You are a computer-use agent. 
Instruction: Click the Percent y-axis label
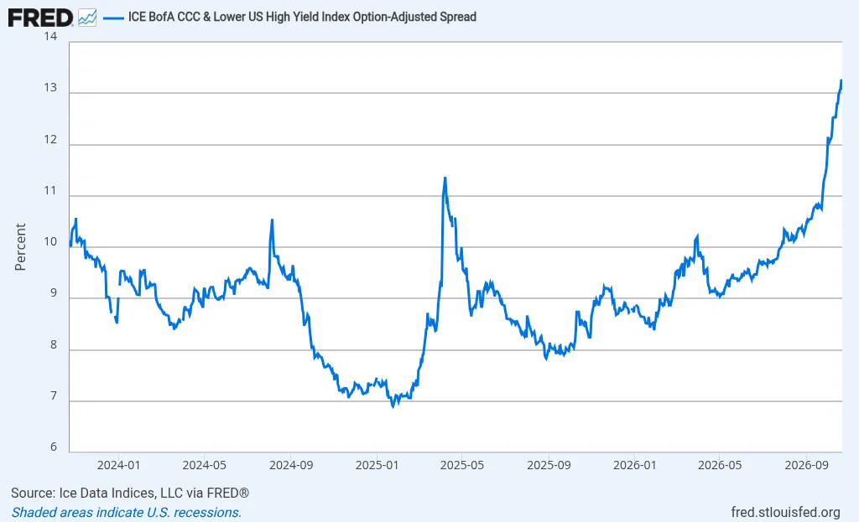coord(20,247)
